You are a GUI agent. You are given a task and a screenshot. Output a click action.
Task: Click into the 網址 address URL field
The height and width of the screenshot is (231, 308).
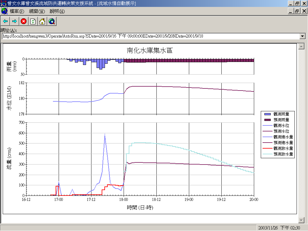point(151,36)
